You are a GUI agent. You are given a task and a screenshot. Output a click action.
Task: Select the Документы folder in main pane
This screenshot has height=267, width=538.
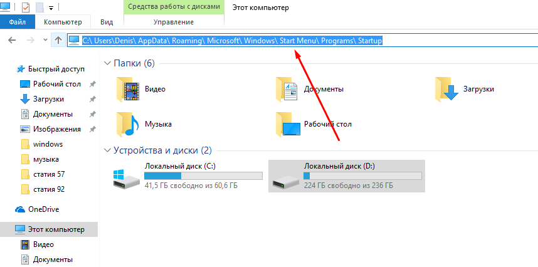[x=310, y=89]
